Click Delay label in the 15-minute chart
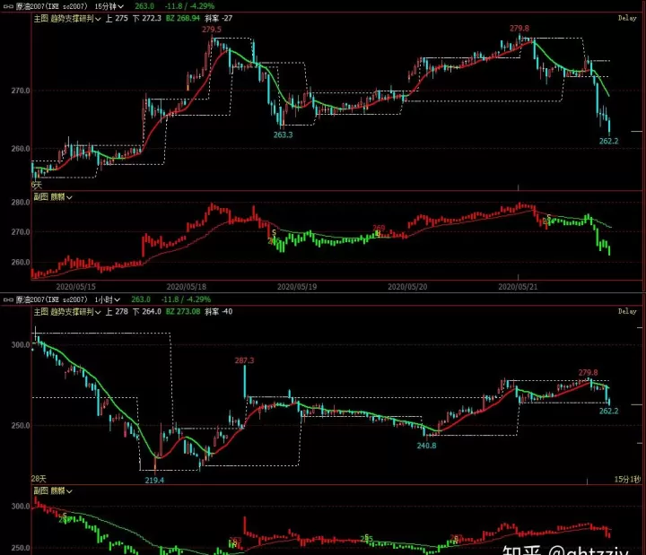646x555 pixels. coord(627,18)
